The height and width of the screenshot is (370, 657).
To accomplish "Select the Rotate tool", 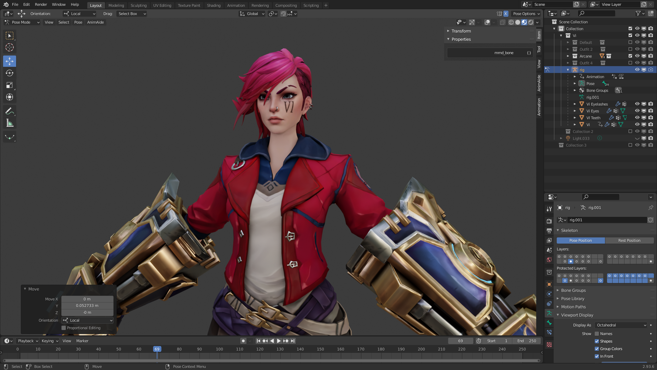I will (10, 73).
